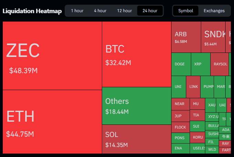Click the KORU tile

tap(197, 137)
